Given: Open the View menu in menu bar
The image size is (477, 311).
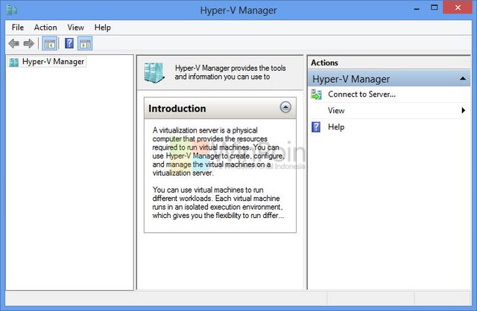Looking at the screenshot, I should click(75, 28).
